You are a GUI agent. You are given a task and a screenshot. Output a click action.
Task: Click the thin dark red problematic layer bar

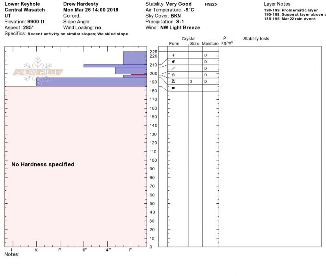coord(139,74)
